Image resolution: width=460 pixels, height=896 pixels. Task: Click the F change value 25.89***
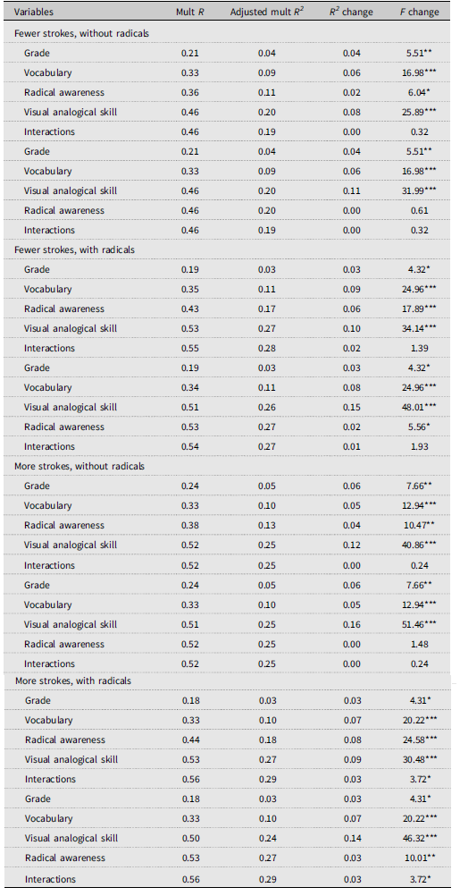(x=420, y=112)
